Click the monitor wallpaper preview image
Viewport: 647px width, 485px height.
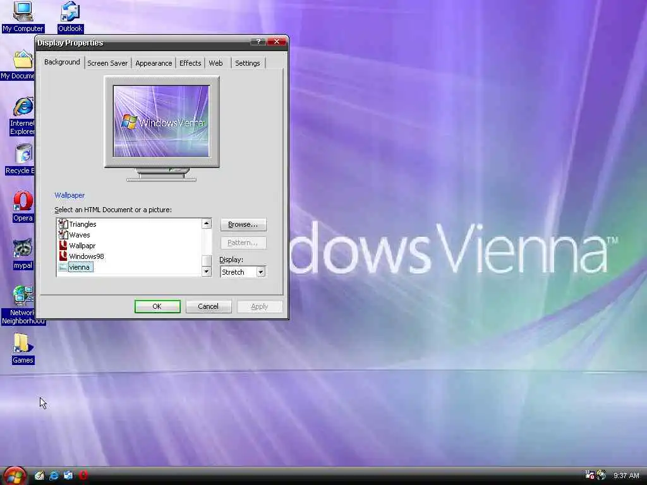click(161, 121)
